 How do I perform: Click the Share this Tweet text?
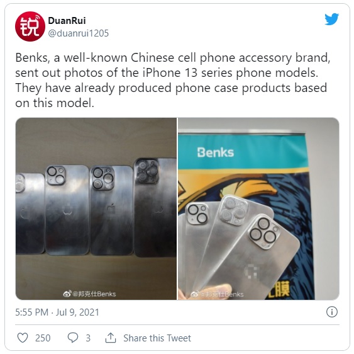(x=157, y=338)
